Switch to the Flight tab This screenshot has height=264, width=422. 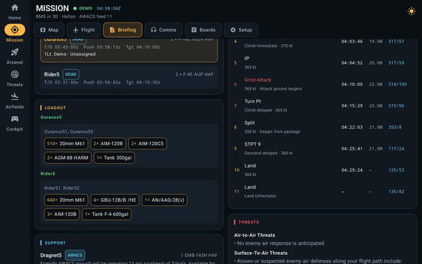(x=84, y=30)
